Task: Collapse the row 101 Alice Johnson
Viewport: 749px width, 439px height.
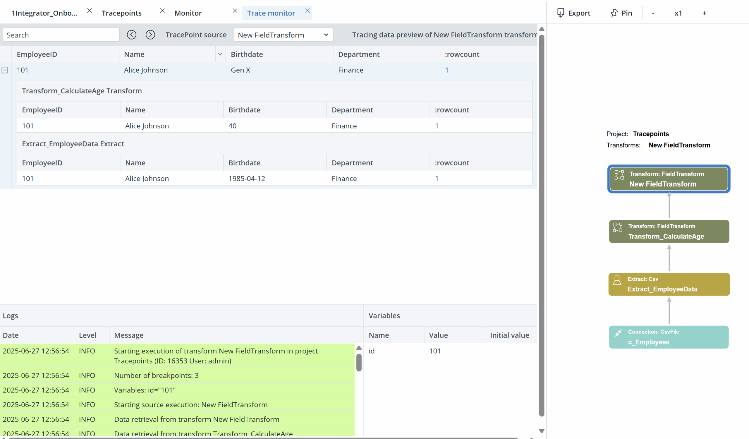Action: pyautogui.click(x=5, y=70)
